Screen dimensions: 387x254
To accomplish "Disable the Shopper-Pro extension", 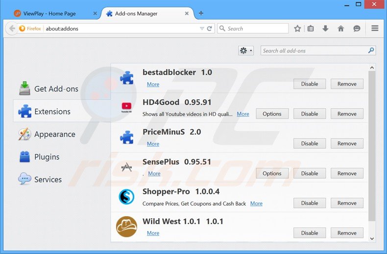I will pyautogui.click(x=310, y=203).
